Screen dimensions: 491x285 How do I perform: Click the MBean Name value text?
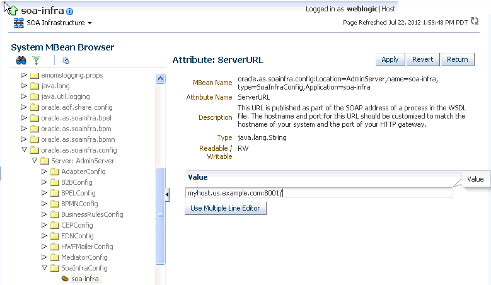[x=338, y=83]
